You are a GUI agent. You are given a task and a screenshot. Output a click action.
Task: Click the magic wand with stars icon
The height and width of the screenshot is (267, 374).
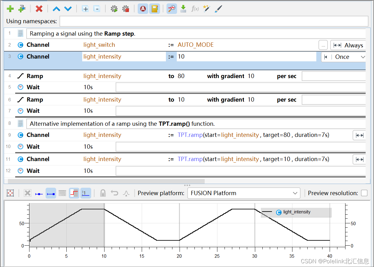(x=207, y=9)
